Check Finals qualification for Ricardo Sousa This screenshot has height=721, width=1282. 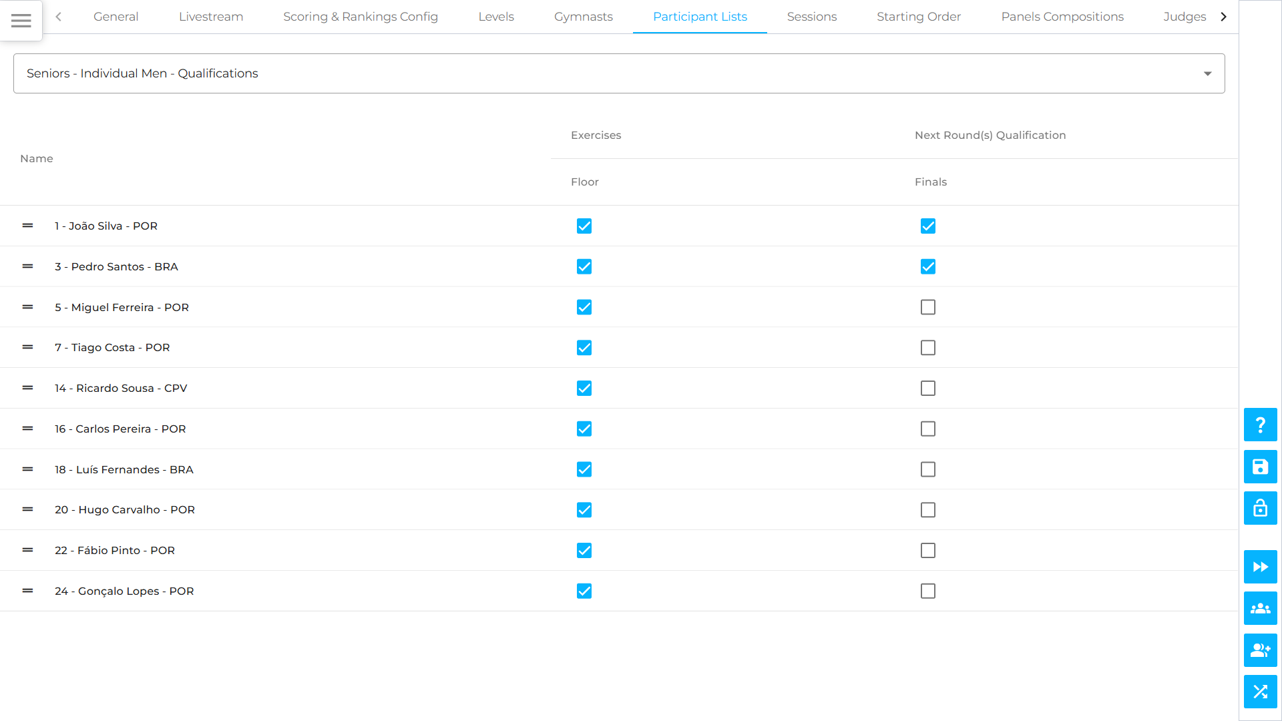(928, 389)
